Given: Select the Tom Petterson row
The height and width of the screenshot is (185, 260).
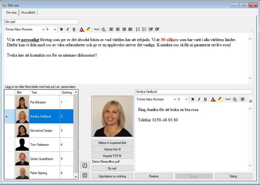Looking at the screenshot, I should tap(39, 145).
